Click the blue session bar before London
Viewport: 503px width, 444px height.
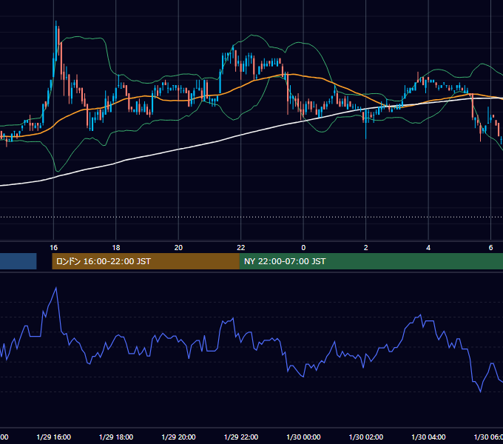pyautogui.click(x=18, y=261)
